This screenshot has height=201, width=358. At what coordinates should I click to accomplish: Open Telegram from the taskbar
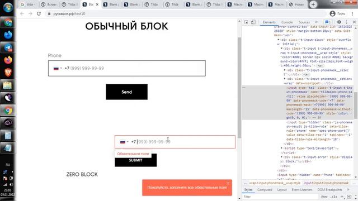point(8,47)
